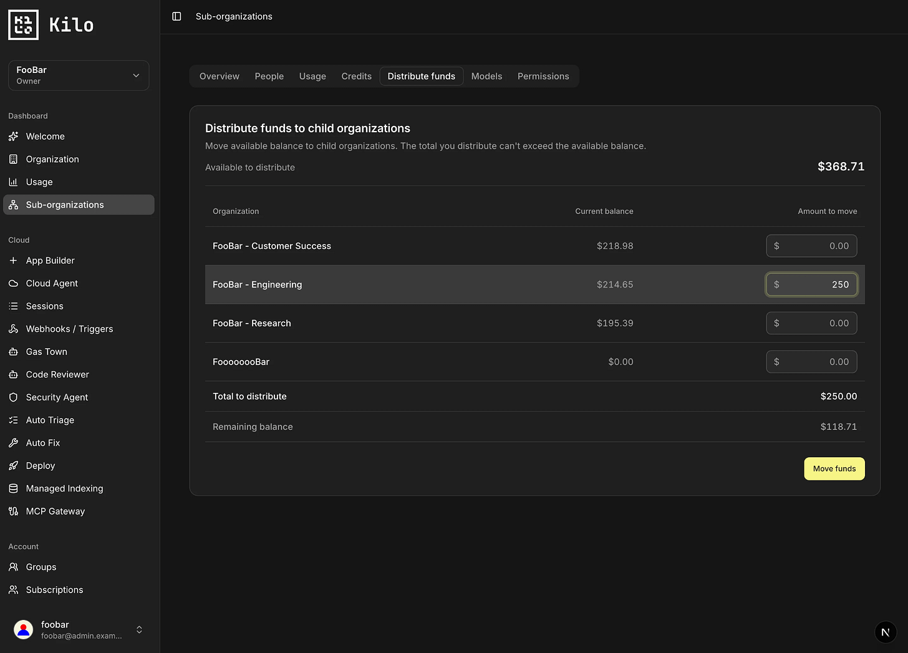Click the Code Reviewer bot icon
The image size is (908, 653).
coord(13,374)
